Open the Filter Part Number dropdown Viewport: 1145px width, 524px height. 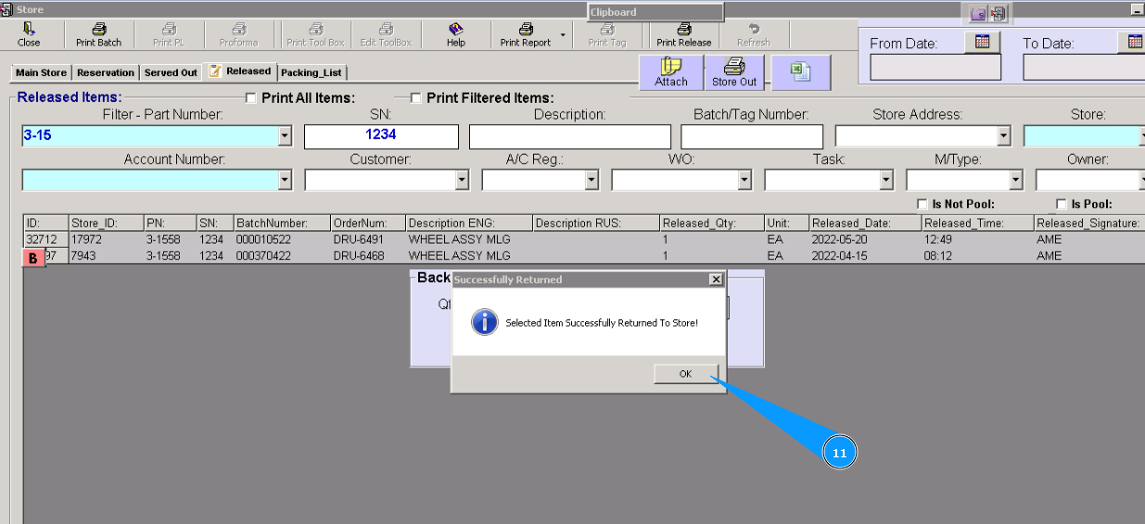click(285, 136)
